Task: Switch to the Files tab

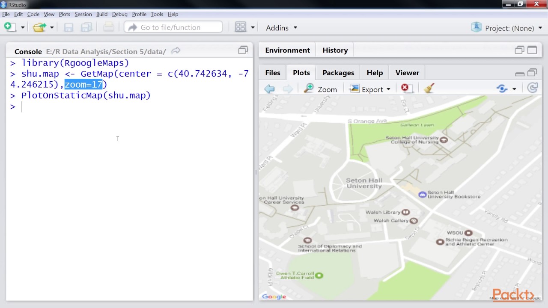Action: click(273, 73)
